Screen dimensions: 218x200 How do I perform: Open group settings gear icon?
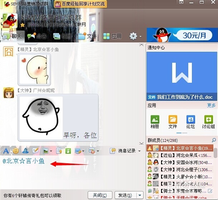(x=133, y=36)
